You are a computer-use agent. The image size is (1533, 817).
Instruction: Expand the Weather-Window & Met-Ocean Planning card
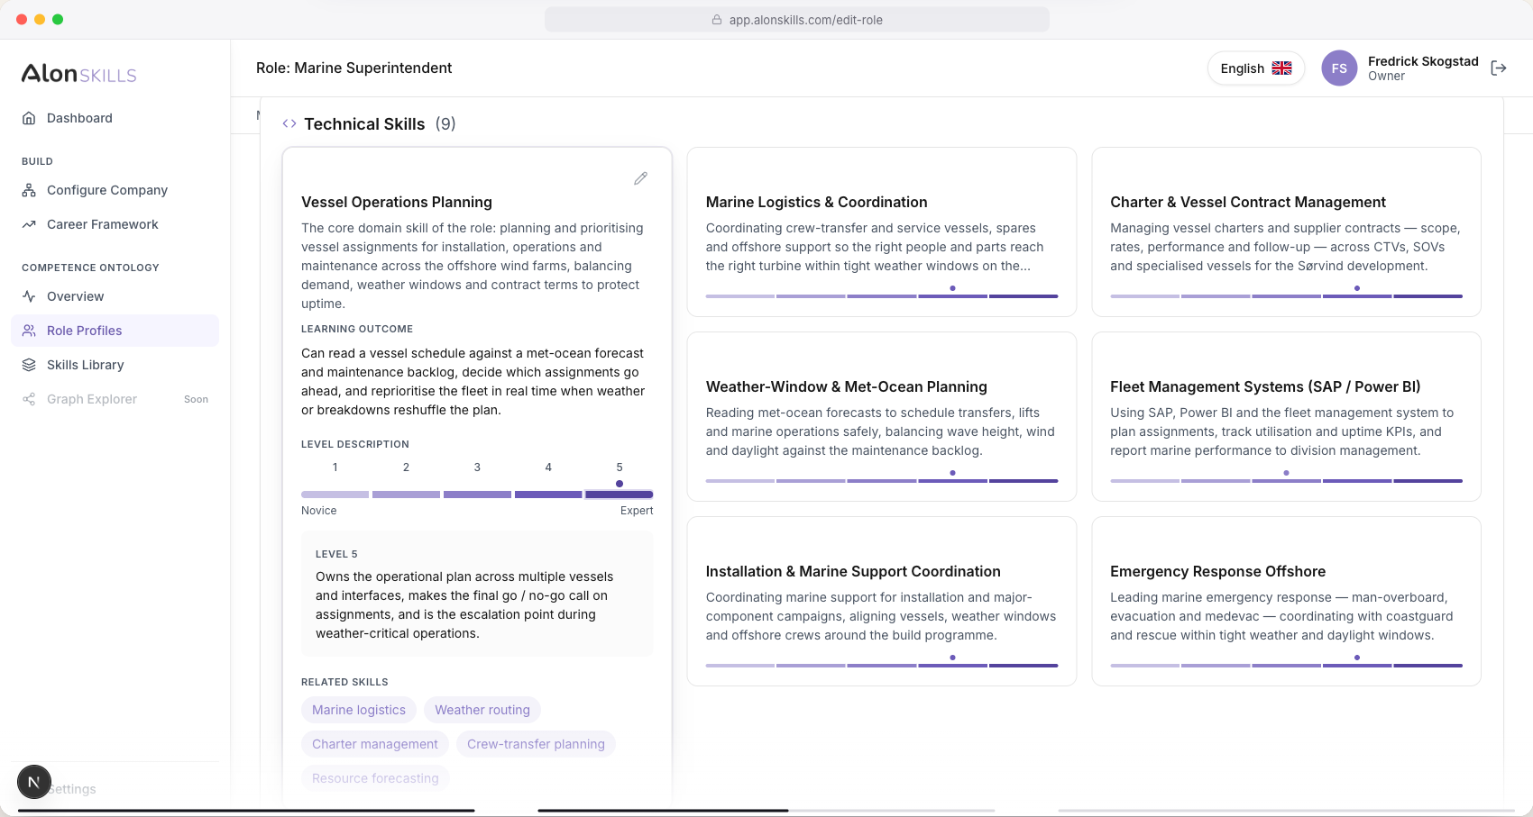[882, 416]
